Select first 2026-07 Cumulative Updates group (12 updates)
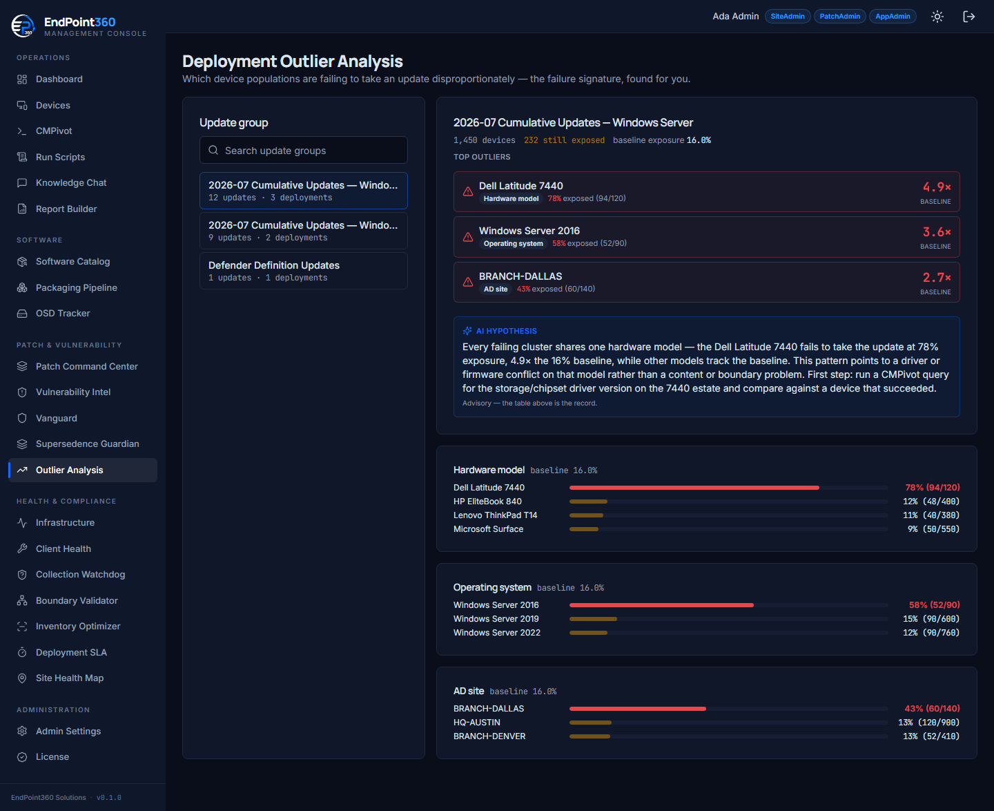This screenshot has width=994, height=811. 304,191
